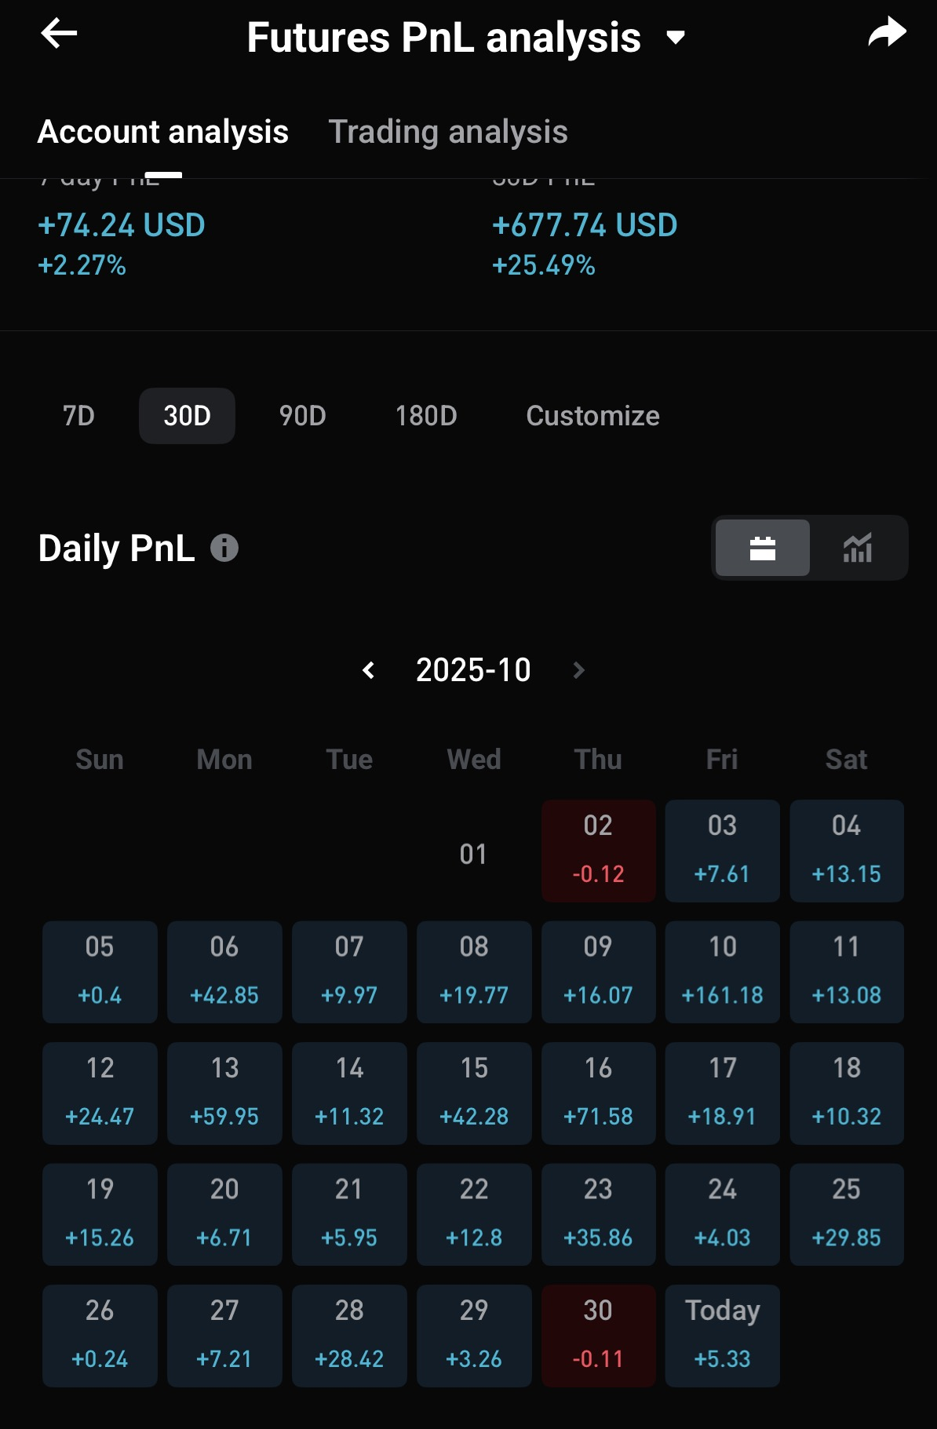Image resolution: width=937 pixels, height=1429 pixels.
Task: Tap the share arrow icon
Action: click(x=887, y=34)
